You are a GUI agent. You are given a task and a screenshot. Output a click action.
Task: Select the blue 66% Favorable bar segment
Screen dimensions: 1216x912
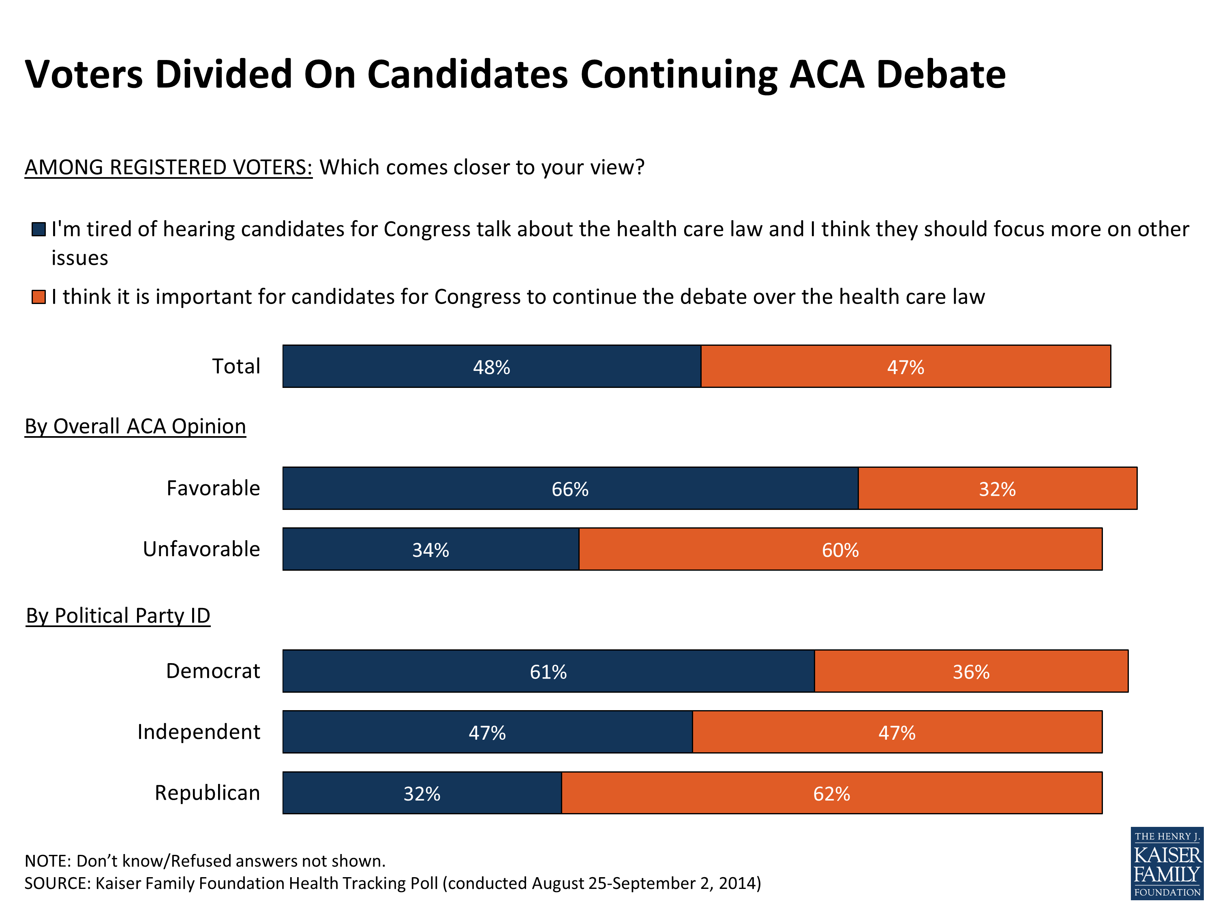(570, 489)
